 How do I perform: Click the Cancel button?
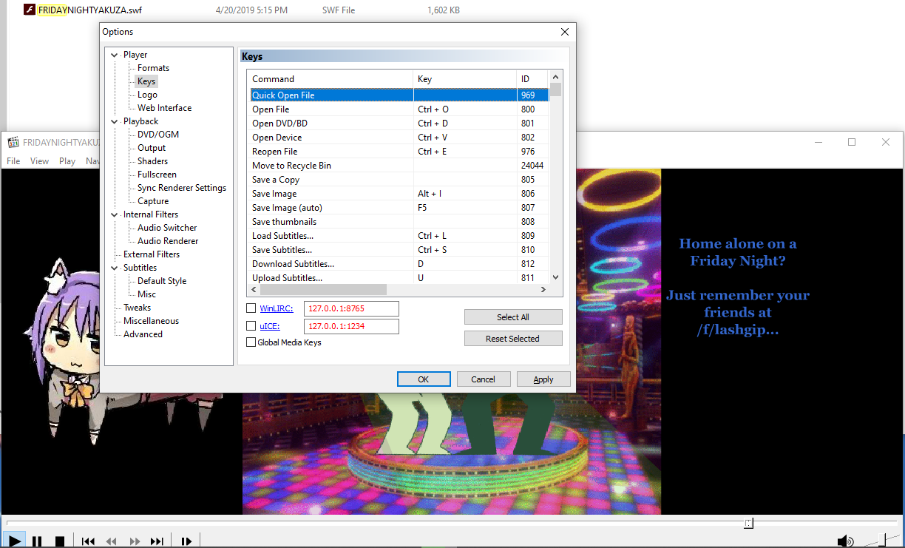coord(484,379)
